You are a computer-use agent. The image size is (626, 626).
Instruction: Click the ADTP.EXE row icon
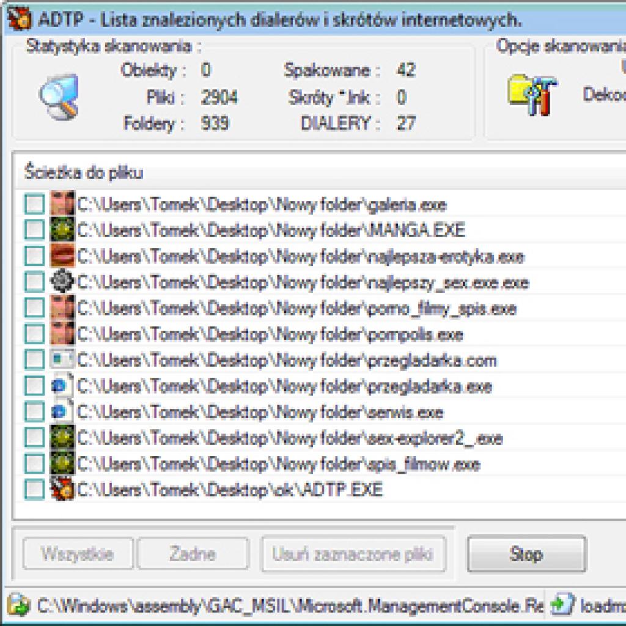tap(62, 488)
